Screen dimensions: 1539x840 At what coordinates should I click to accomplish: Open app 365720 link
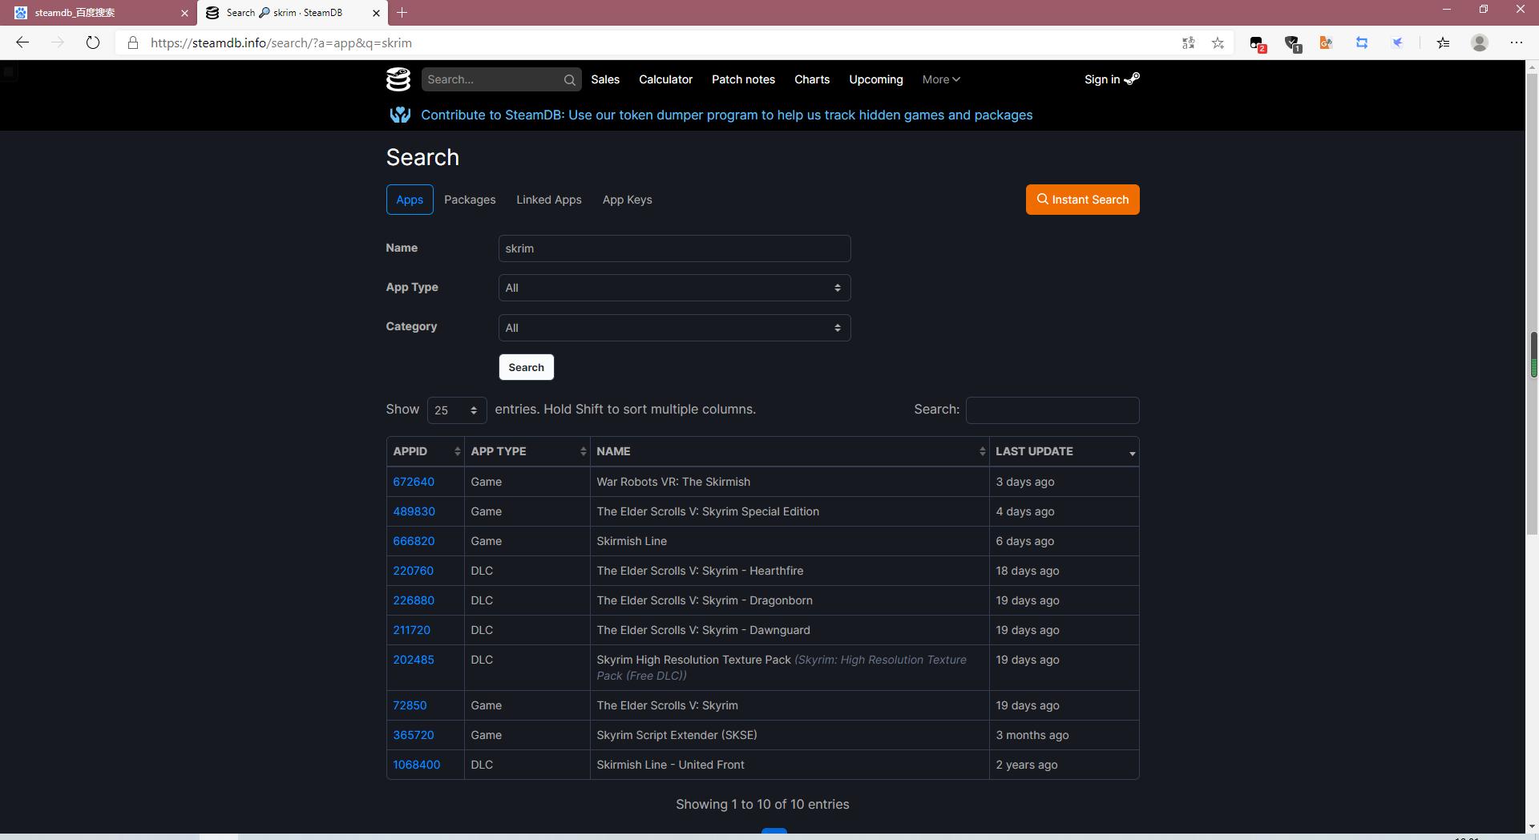[414, 735]
